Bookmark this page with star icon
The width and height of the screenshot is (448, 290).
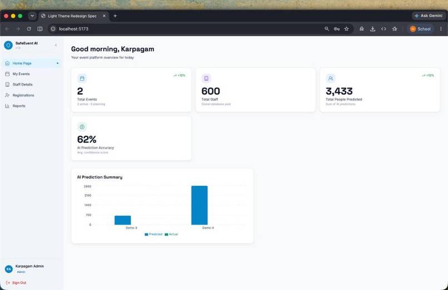(346, 29)
